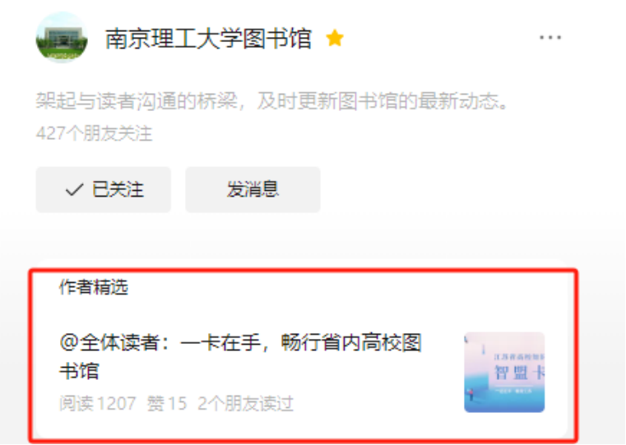Toggle the 已关注 follow button
Screen dimensions: 626x445
click(x=104, y=189)
